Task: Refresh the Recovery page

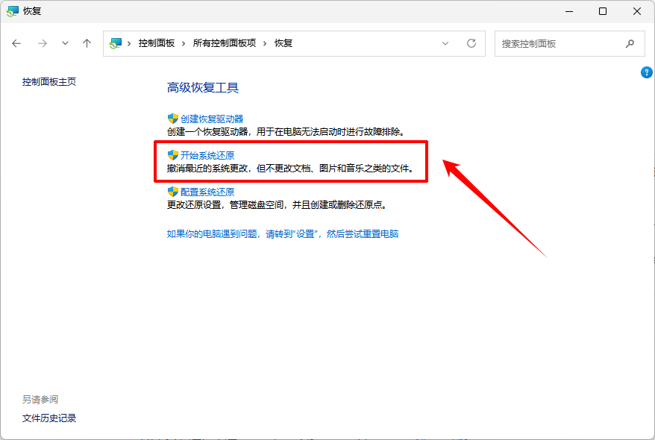Action: [471, 43]
